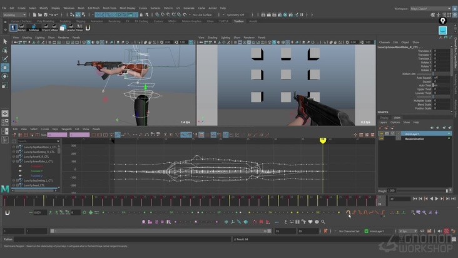
Task: Toggle the BaseAnimation layer mute icon
Action: point(382,138)
